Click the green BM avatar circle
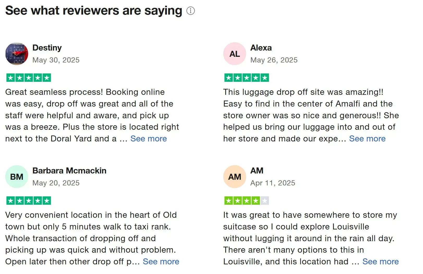The width and height of the screenshot is (423, 274). click(17, 177)
